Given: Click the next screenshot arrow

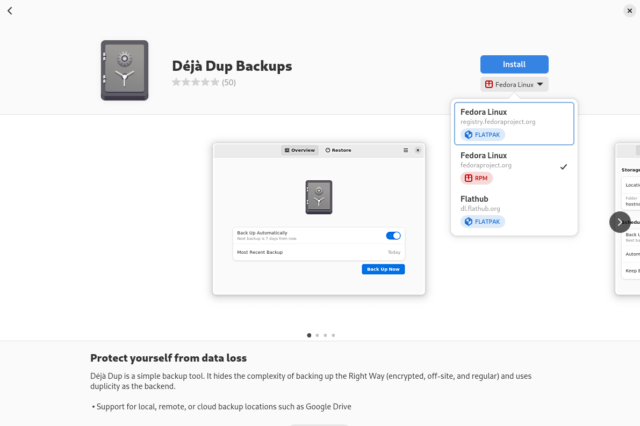Looking at the screenshot, I should [x=620, y=222].
